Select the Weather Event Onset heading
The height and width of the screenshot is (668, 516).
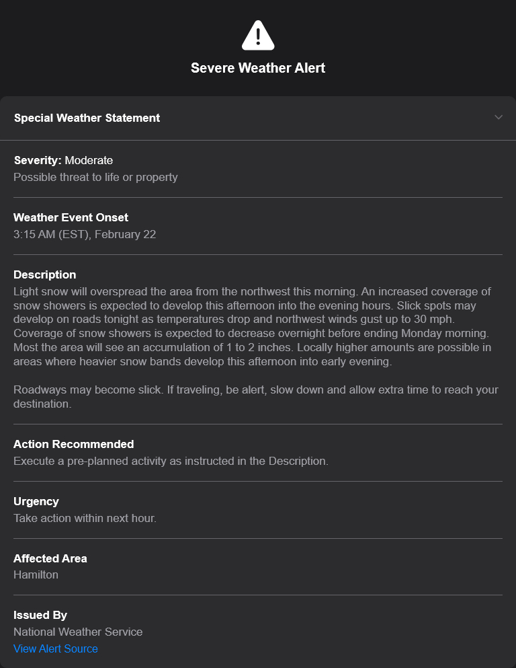pos(71,217)
